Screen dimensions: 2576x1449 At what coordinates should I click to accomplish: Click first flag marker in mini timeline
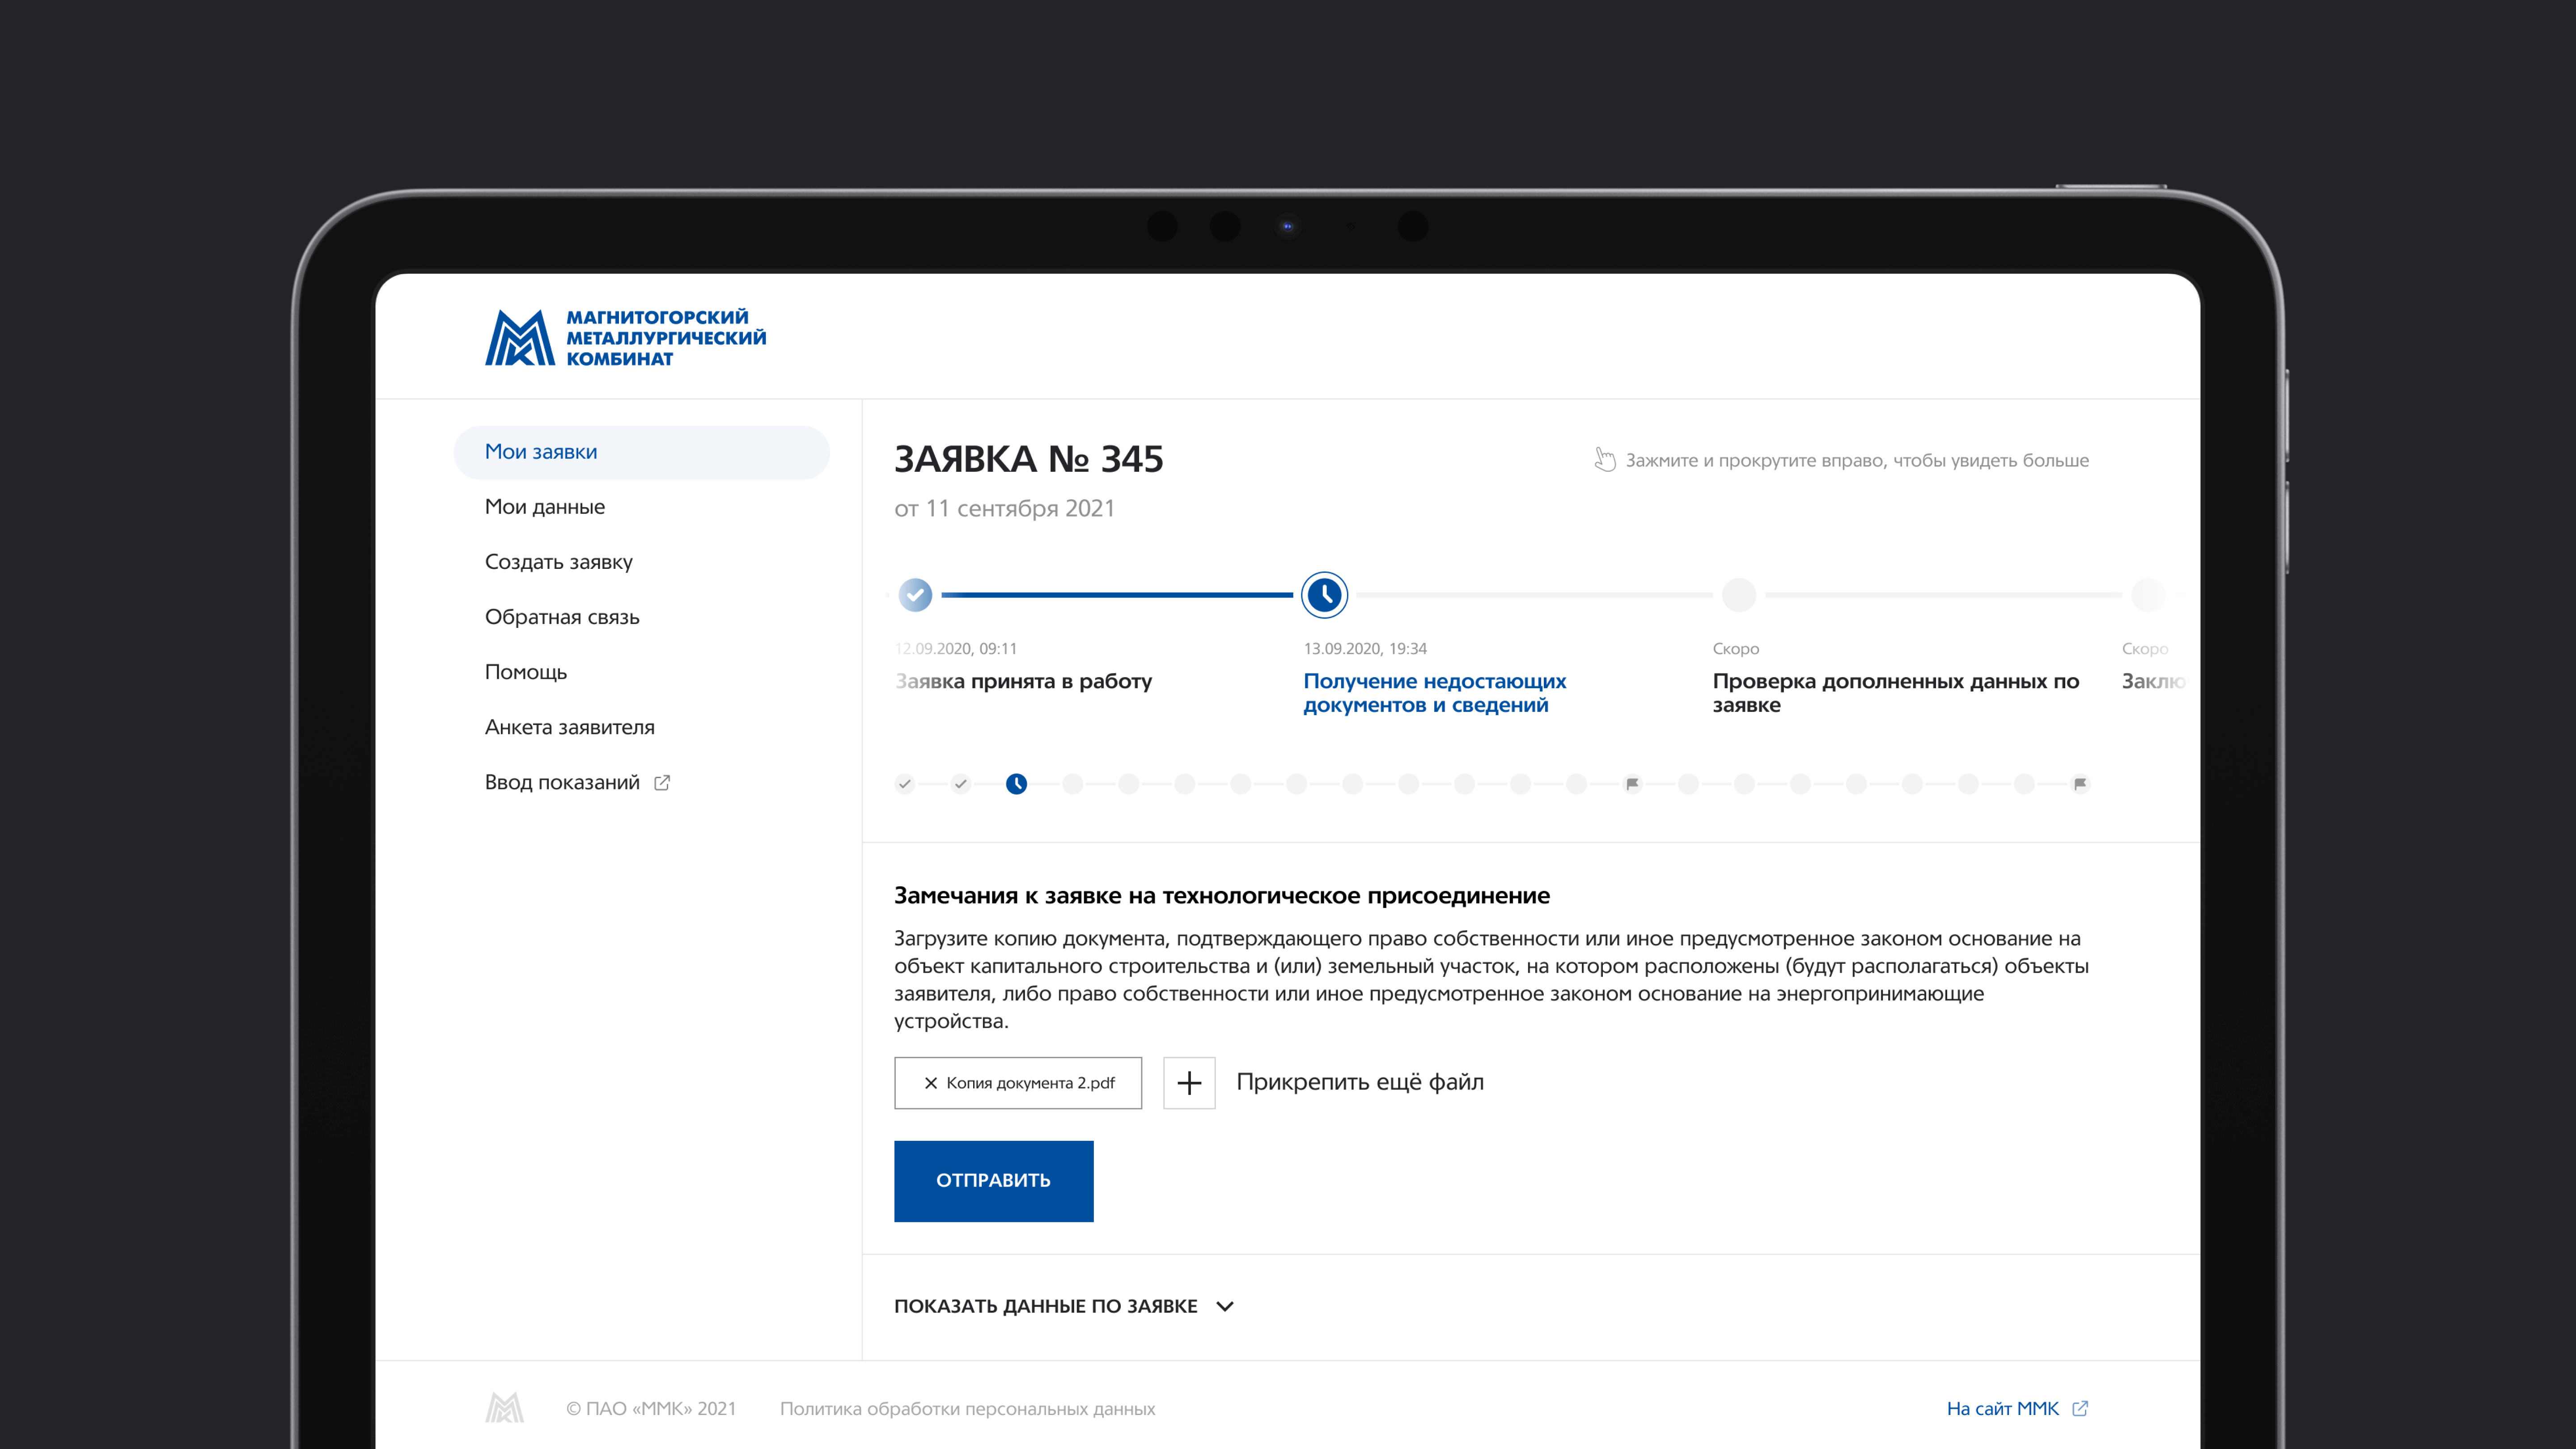point(1632,784)
